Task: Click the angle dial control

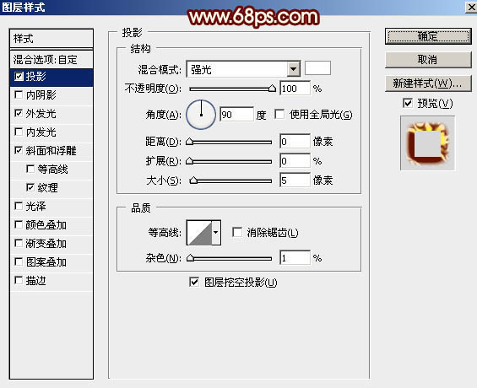Action: tap(201, 115)
